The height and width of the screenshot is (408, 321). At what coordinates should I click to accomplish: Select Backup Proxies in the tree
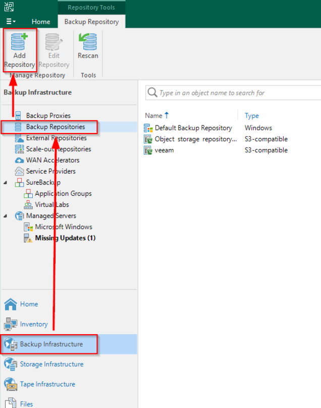coord(48,116)
